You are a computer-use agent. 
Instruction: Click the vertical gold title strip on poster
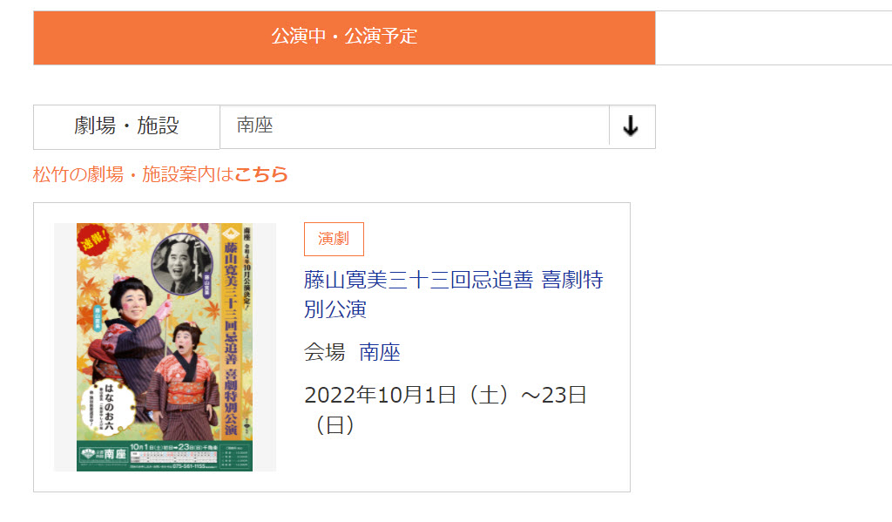click(x=230, y=331)
